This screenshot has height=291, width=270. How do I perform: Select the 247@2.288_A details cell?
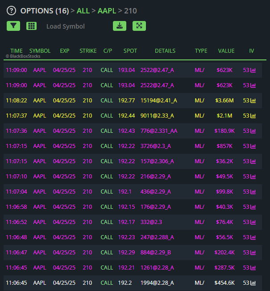[x=157, y=237]
